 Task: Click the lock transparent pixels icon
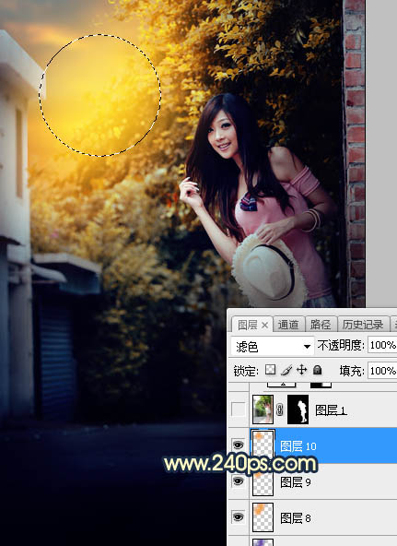click(x=271, y=370)
